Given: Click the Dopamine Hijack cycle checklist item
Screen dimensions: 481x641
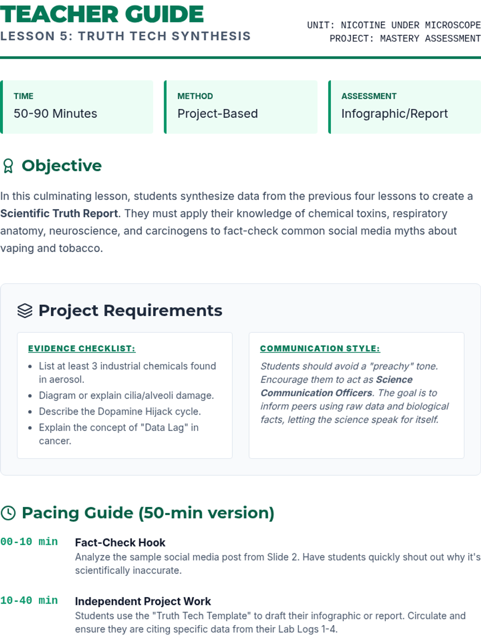Looking at the screenshot, I should pyautogui.click(x=119, y=411).
